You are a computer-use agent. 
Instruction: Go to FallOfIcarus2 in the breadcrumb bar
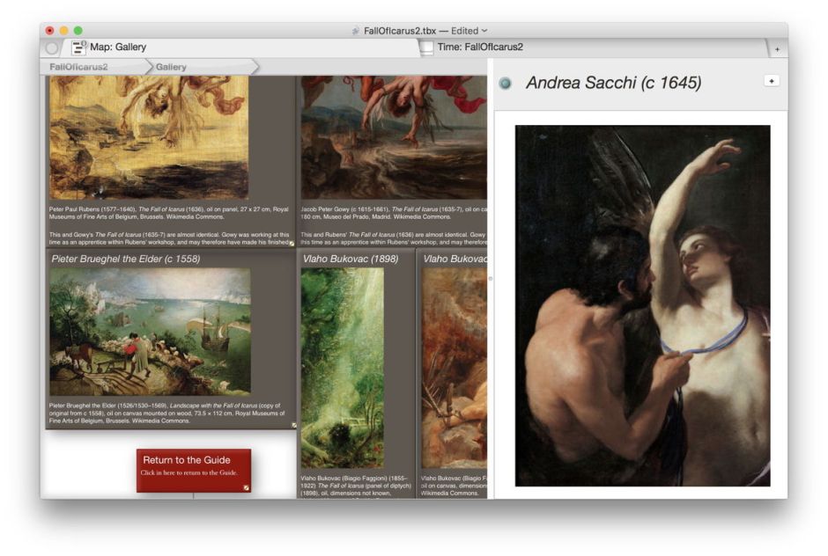click(79, 67)
